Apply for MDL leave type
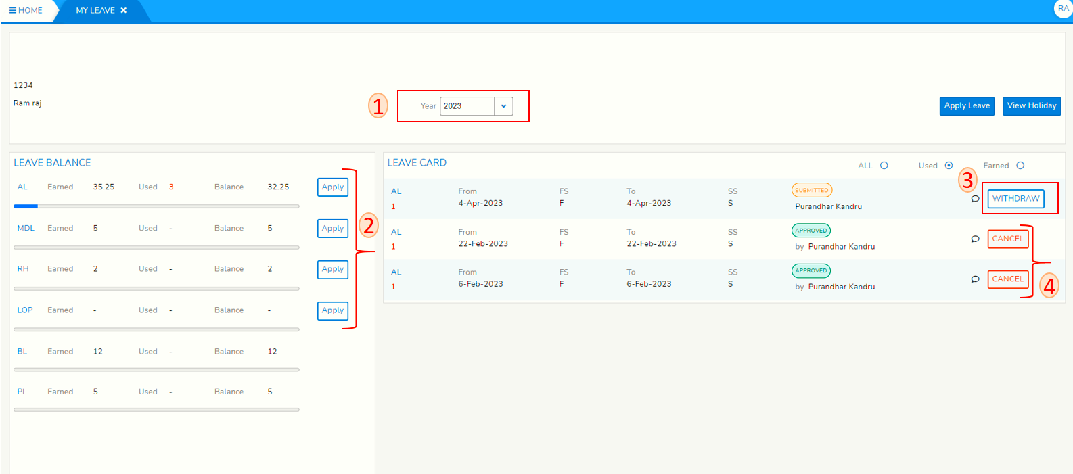1073x474 pixels. [x=332, y=229]
